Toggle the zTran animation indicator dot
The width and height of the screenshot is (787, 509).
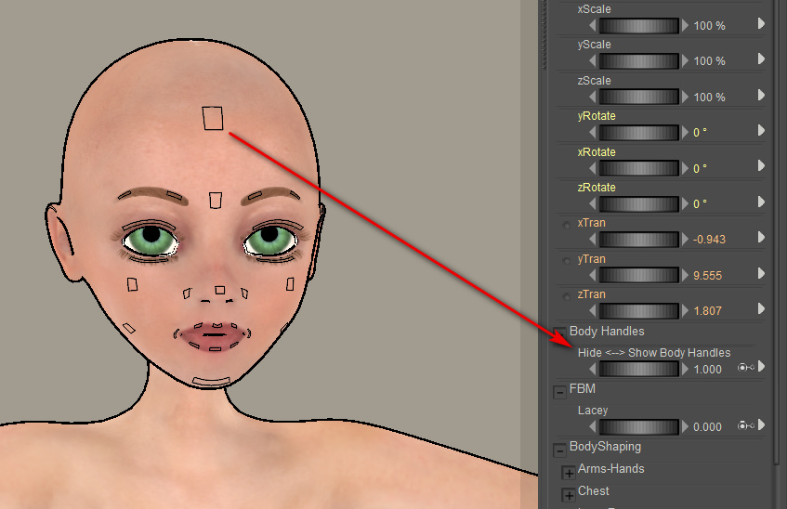pos(567,296)
